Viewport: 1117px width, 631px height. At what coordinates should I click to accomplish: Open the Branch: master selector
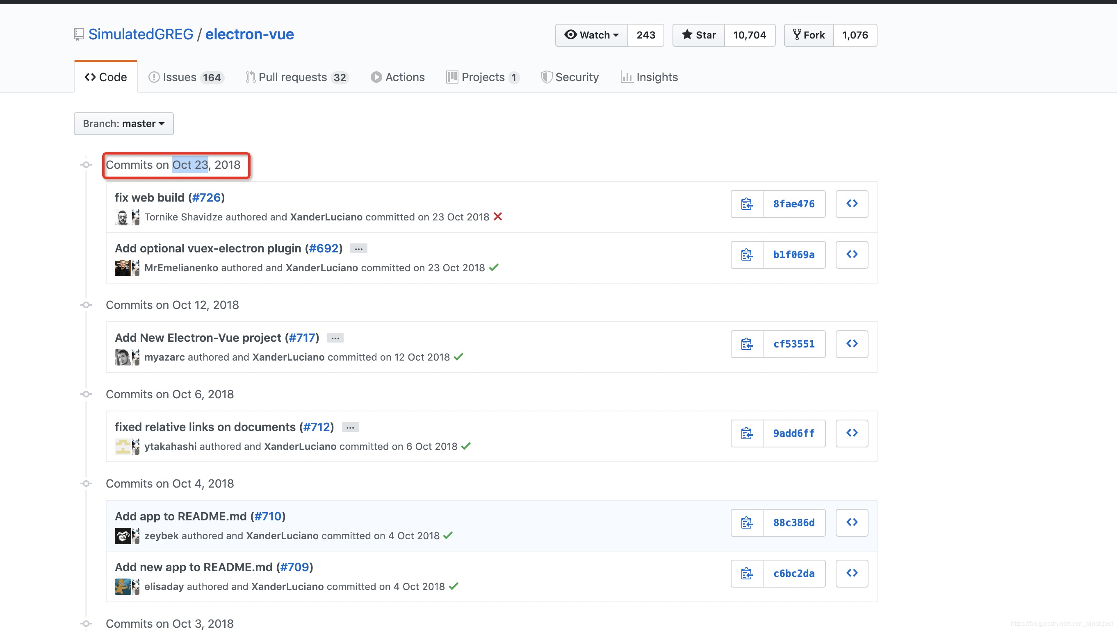pos(123,124)
